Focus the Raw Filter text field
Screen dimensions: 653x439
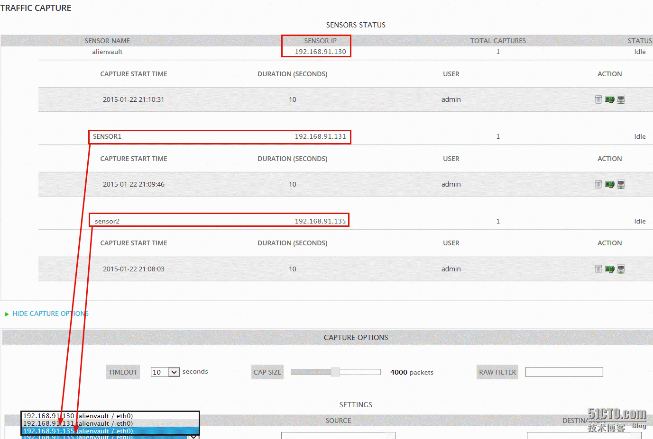(x=564, y=372)
